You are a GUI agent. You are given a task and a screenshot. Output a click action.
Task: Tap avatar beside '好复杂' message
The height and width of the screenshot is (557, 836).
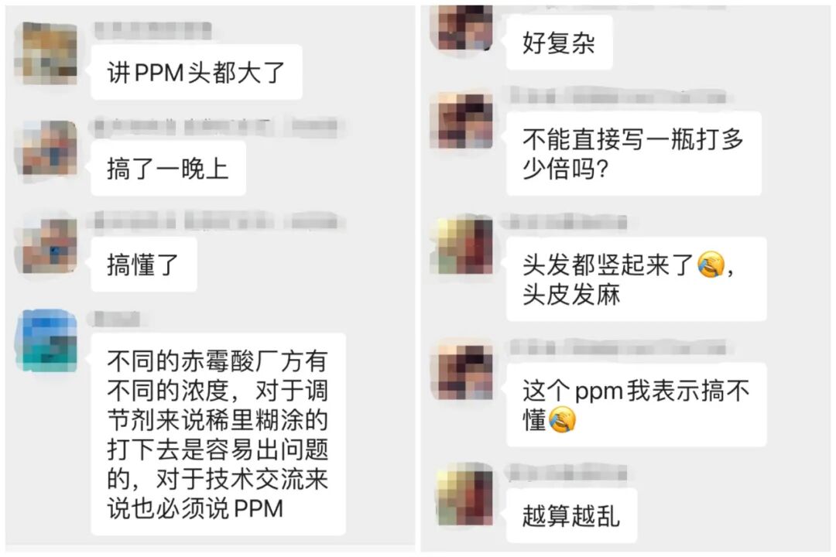[462, 26]
